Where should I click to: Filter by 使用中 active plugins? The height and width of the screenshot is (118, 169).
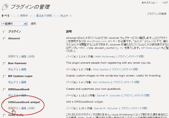(24, 16)
